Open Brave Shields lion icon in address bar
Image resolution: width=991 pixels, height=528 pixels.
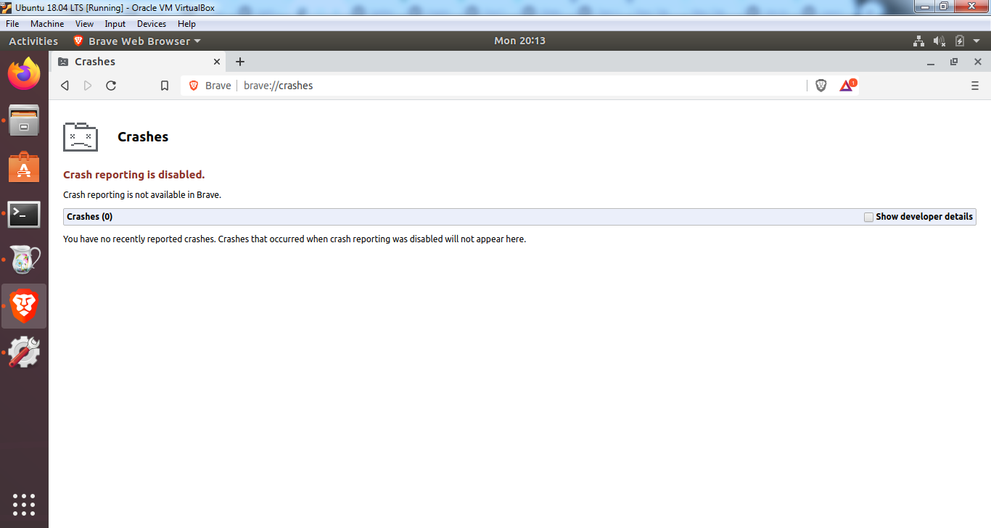click(x=821, y=86)
